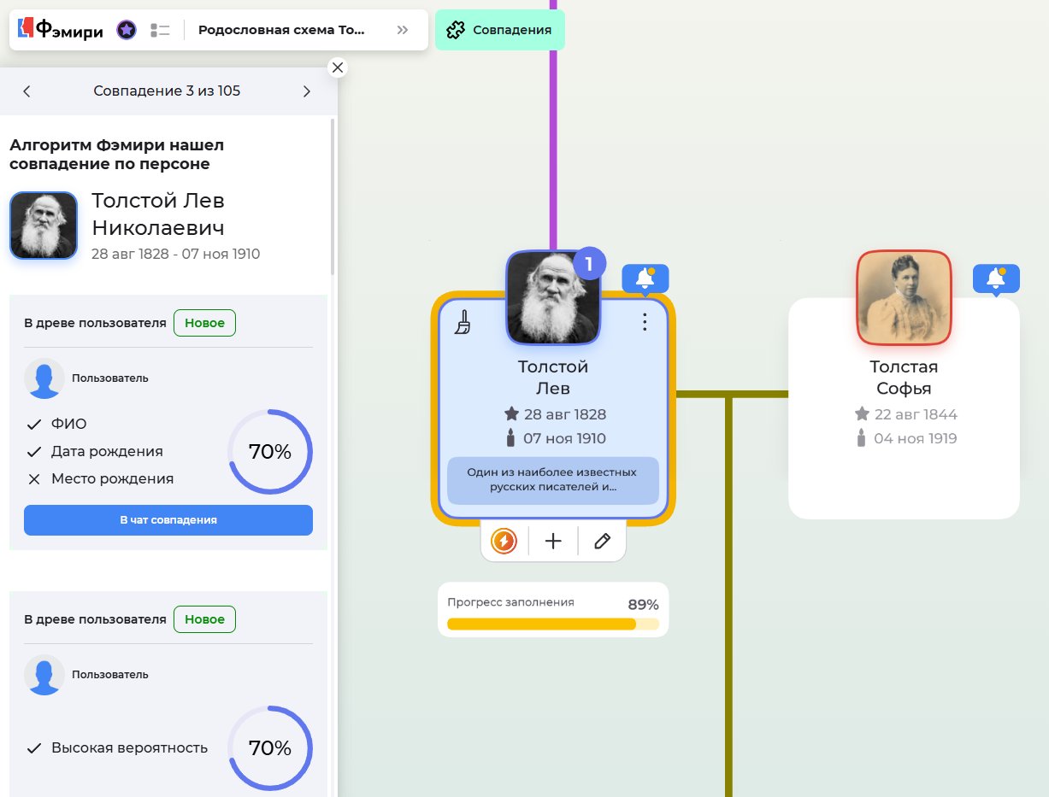Click bell notification above Софья card

click(x=996, y=278)
